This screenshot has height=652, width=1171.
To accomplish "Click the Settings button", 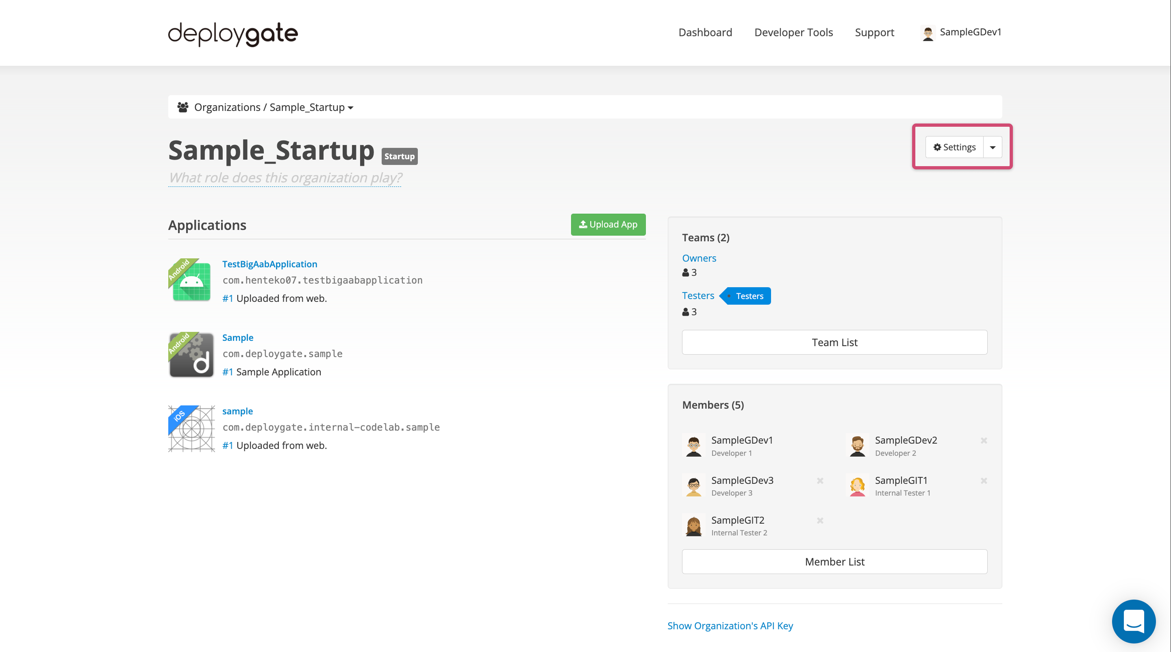I will (x=955, y=147).
